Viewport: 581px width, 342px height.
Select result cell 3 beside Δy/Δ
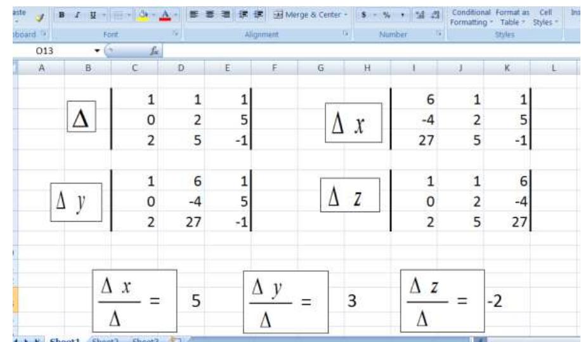(351, 301)
